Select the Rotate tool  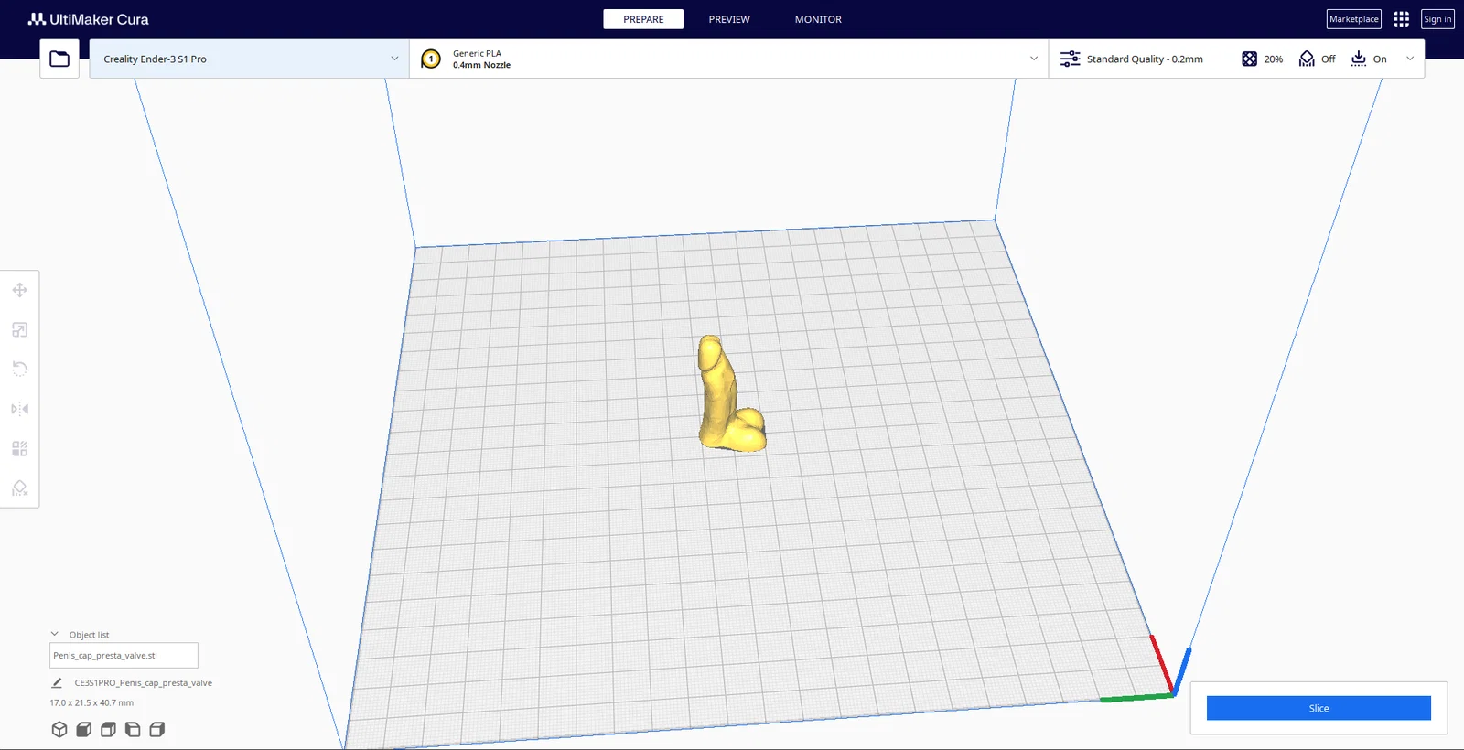pos(19,369)
